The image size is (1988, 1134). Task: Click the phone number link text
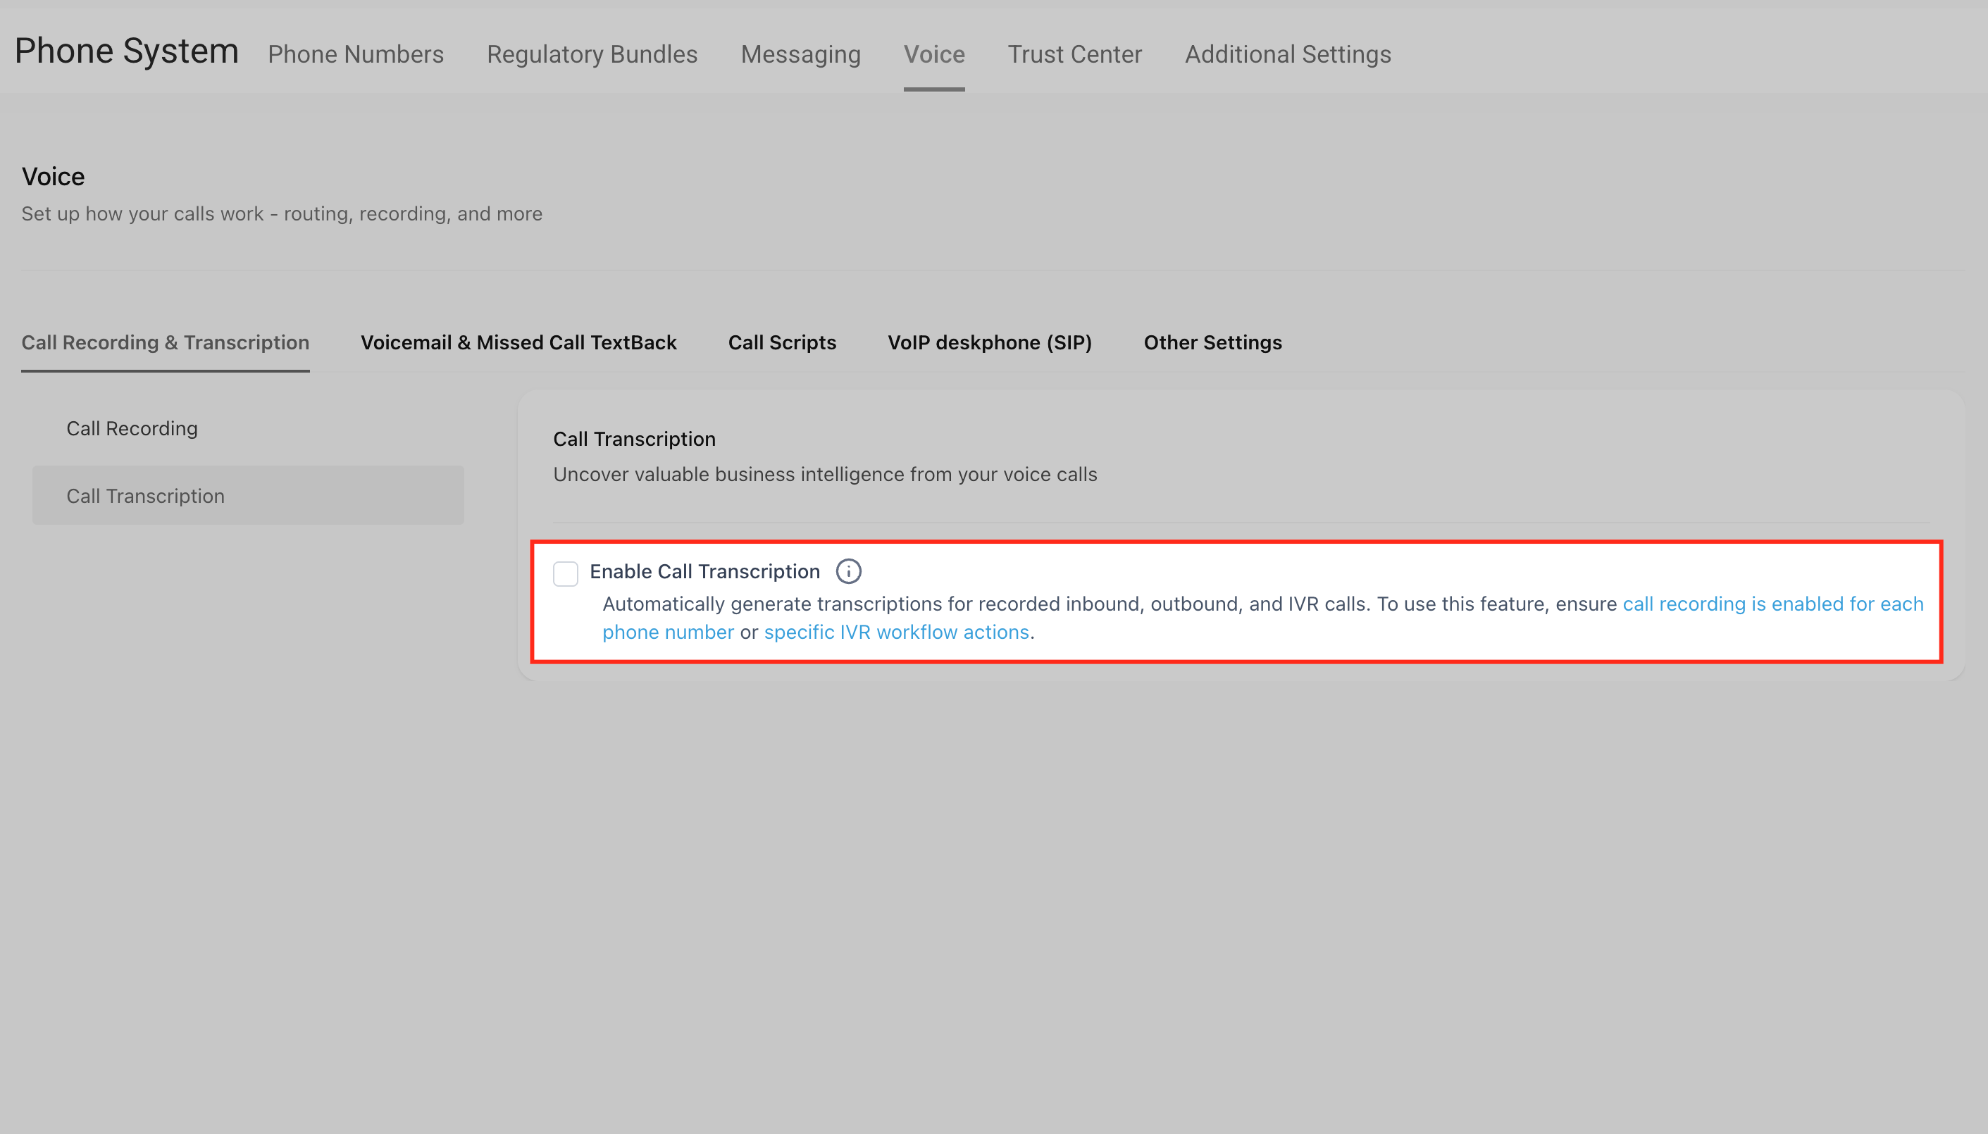coord(668,633)
